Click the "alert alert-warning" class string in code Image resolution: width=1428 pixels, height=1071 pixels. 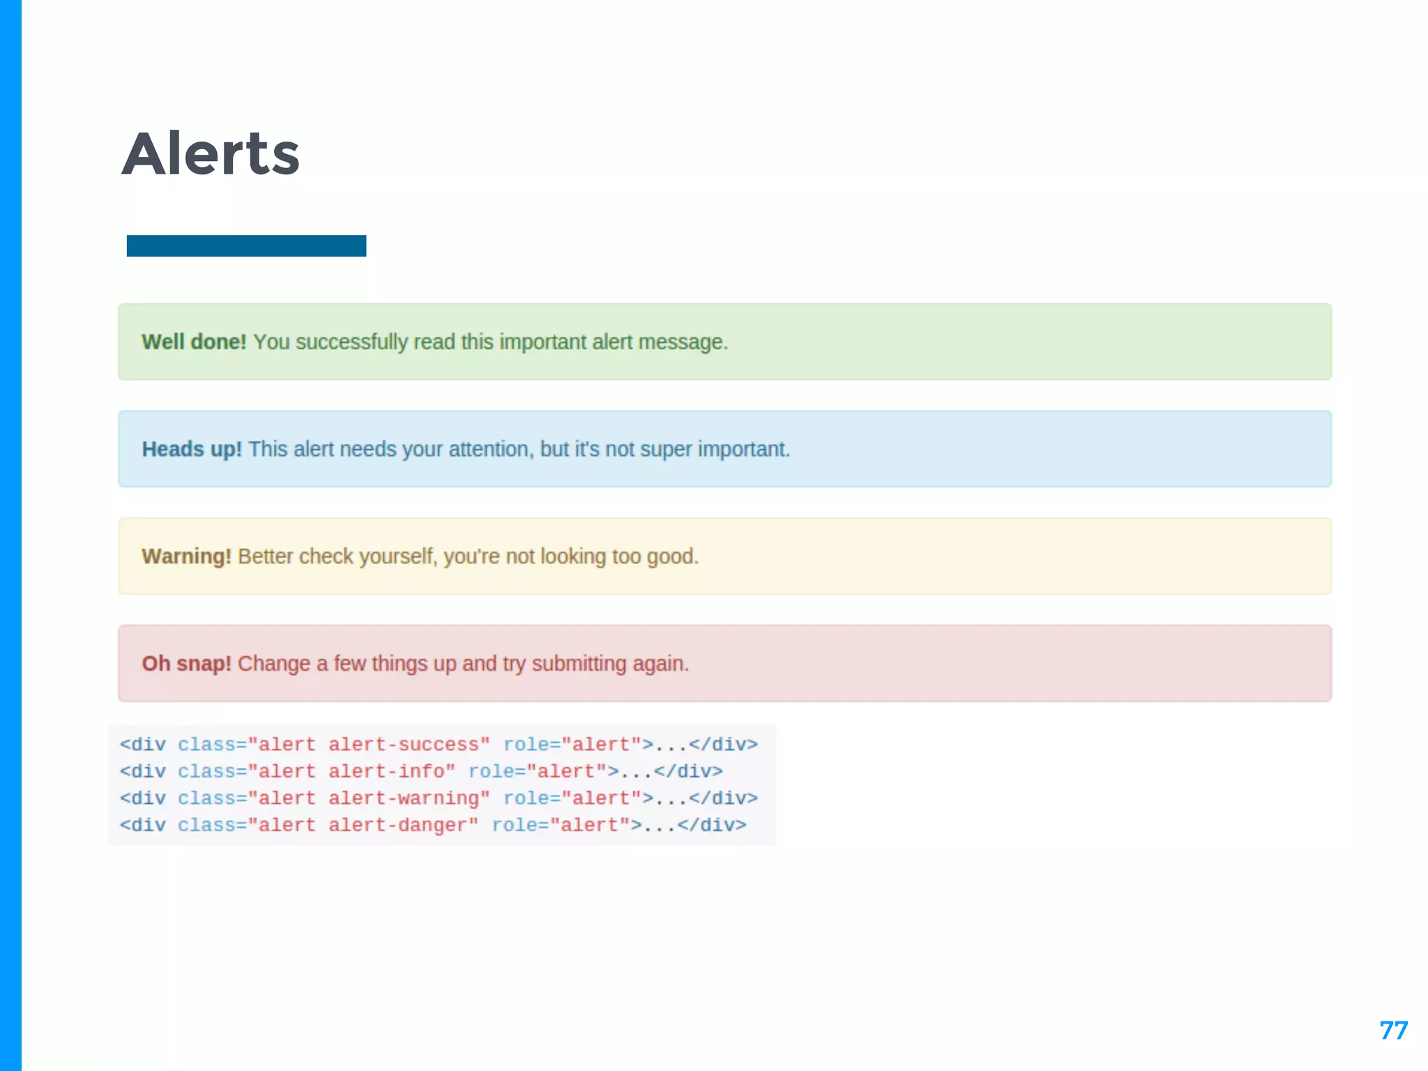click(x=369, y=798)
